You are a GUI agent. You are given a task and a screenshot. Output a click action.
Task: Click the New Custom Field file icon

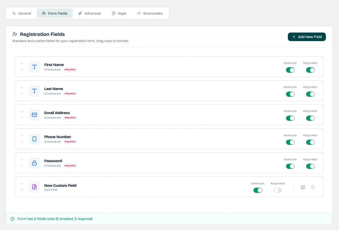pos(34,187)
